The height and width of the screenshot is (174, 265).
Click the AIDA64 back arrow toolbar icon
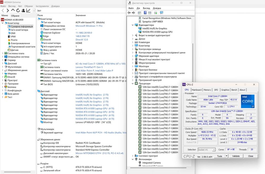[3, 11]
